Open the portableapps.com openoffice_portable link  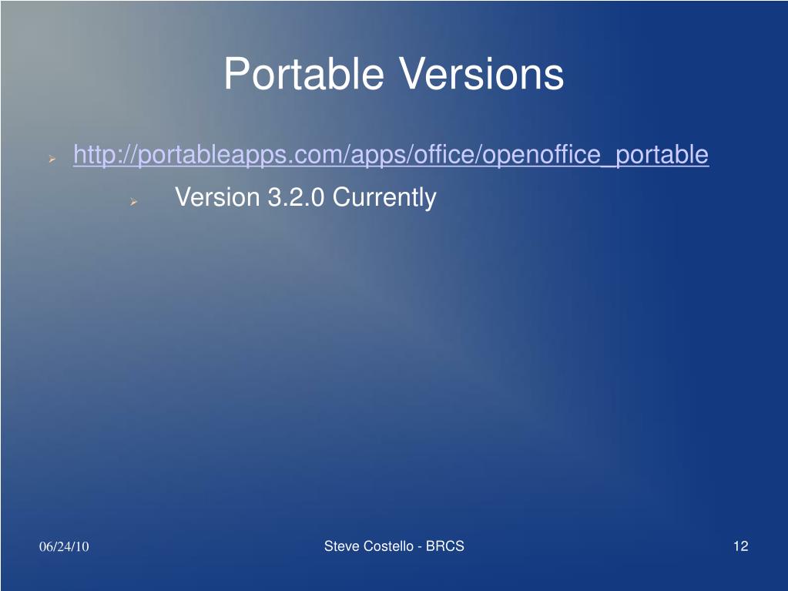click(x=391, y=154)
